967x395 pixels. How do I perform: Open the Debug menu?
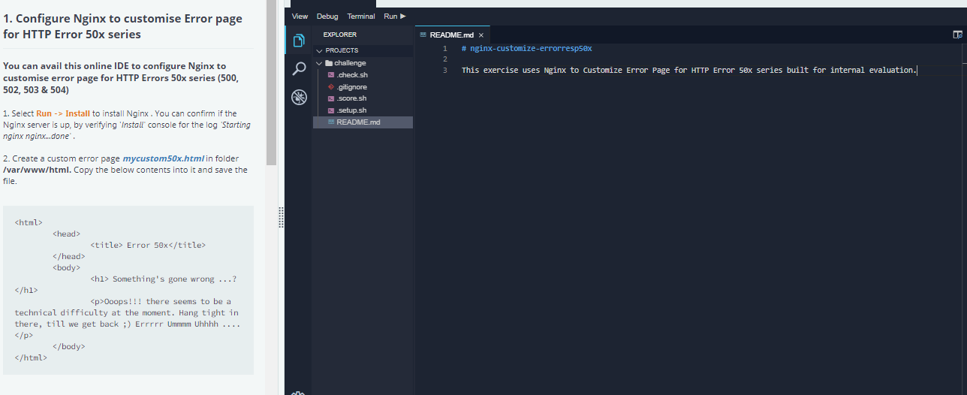coord(327,16)
